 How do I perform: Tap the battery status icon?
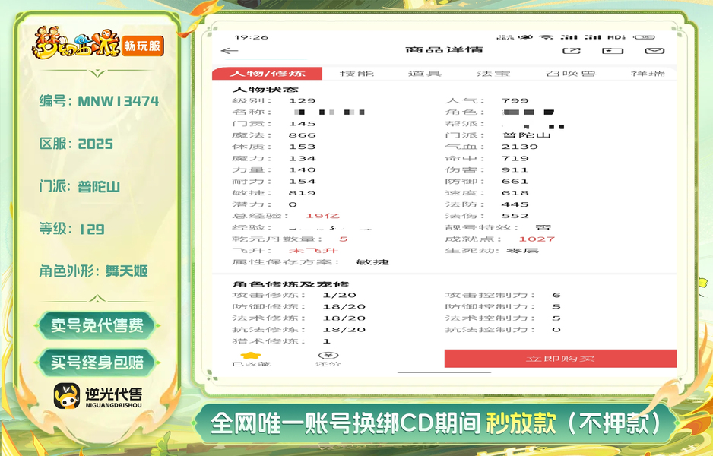645,37
